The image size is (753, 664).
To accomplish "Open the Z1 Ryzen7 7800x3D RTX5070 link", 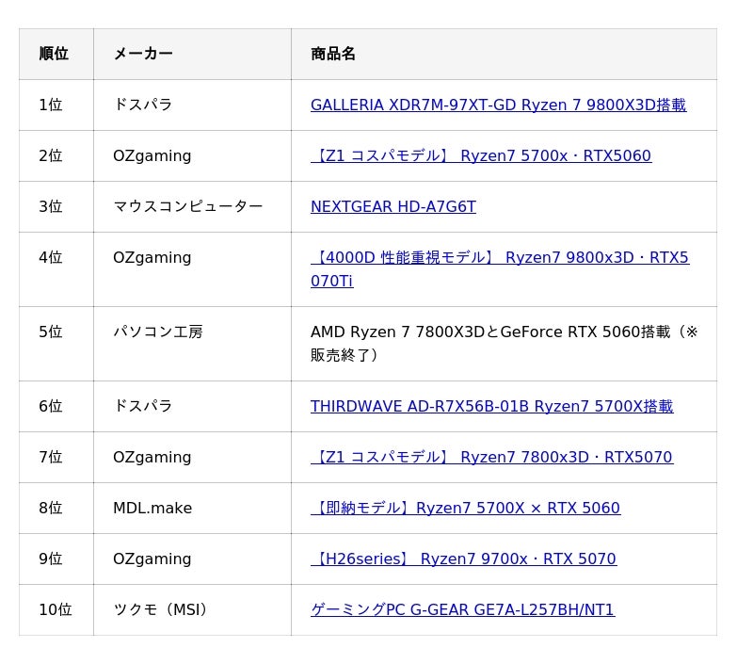I will click(x=491, y=458).
